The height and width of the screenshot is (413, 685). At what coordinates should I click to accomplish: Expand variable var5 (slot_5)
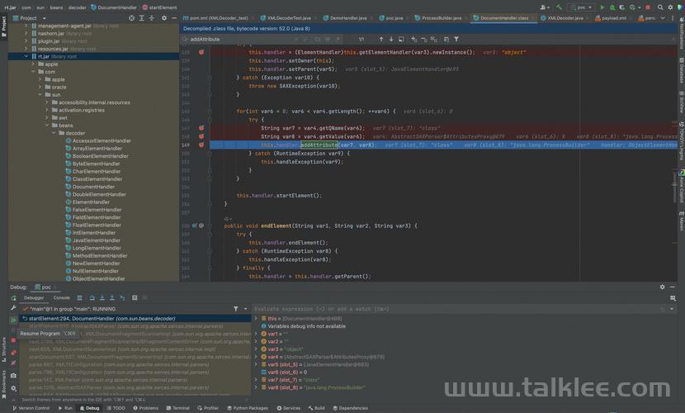point(256,364)
